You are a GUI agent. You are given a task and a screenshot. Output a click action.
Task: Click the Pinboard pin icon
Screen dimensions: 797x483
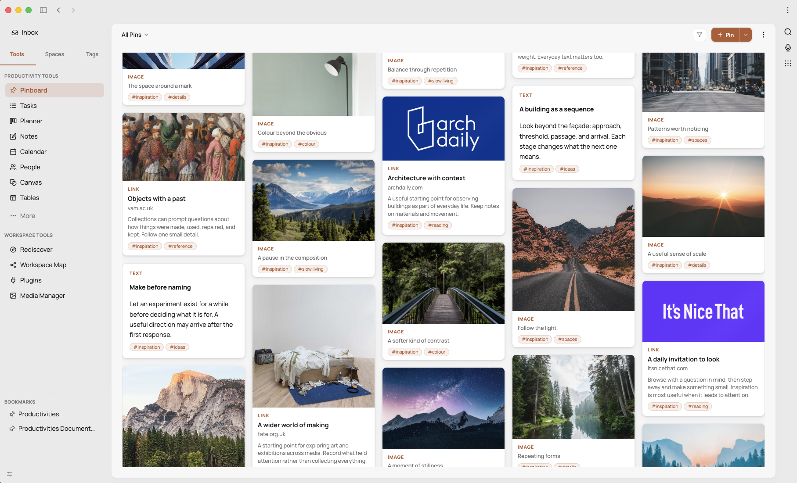tap(13, 90)
